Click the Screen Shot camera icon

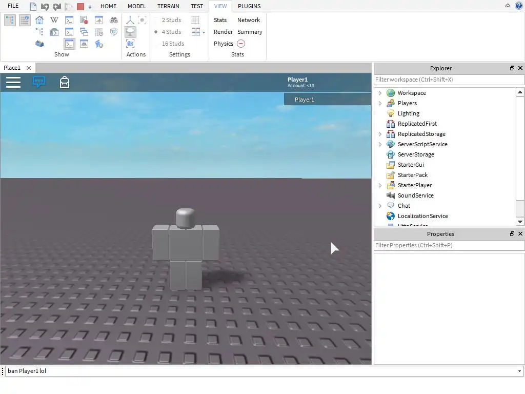130,44
